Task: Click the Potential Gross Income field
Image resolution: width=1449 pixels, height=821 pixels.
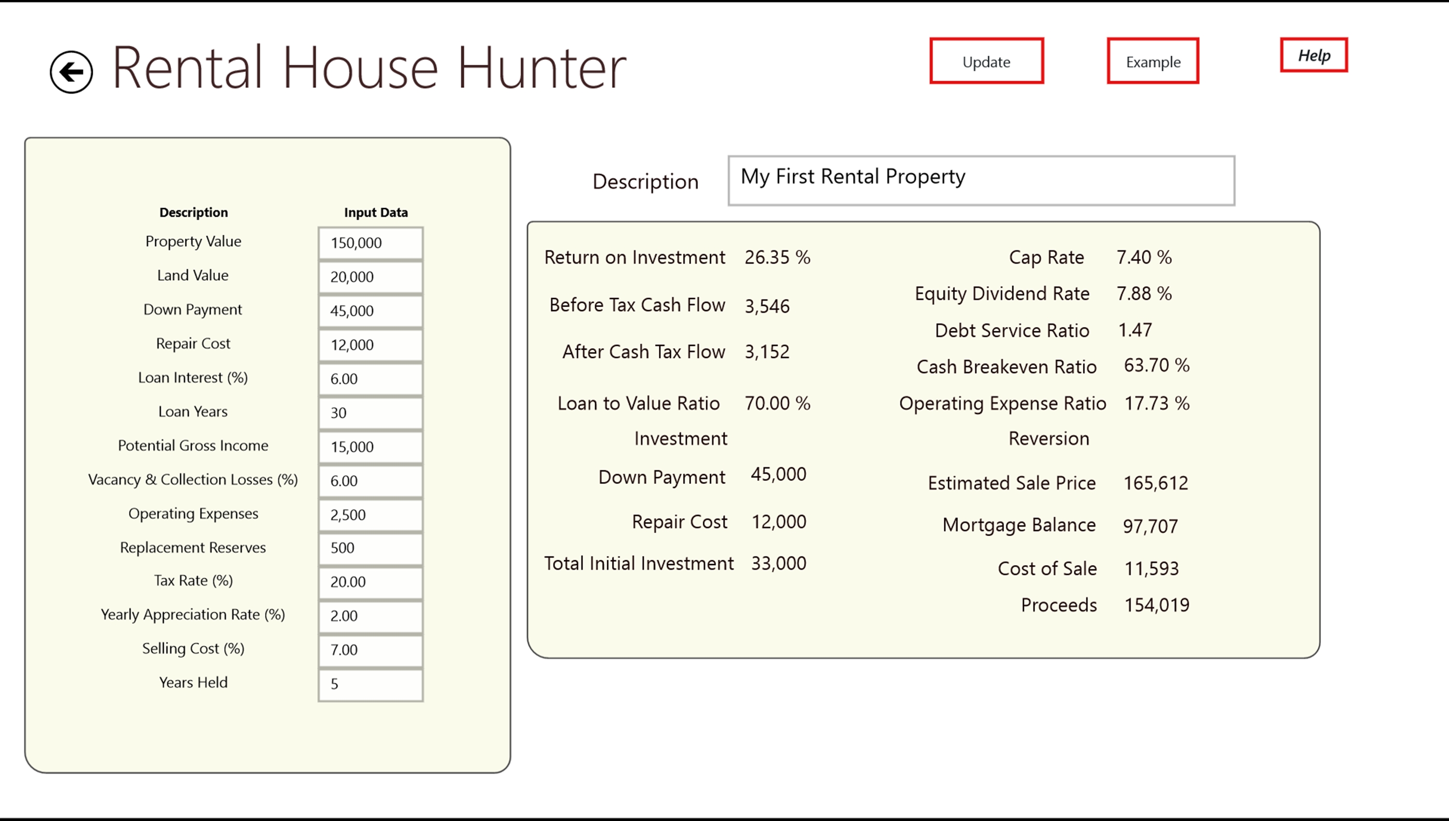Action: (370, 447)
